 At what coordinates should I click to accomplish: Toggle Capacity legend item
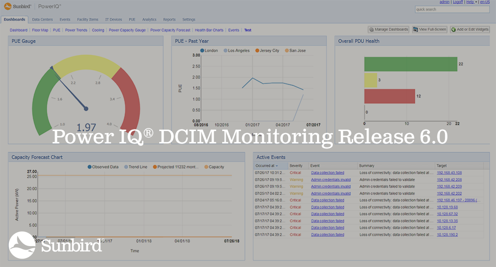point(214,167)
